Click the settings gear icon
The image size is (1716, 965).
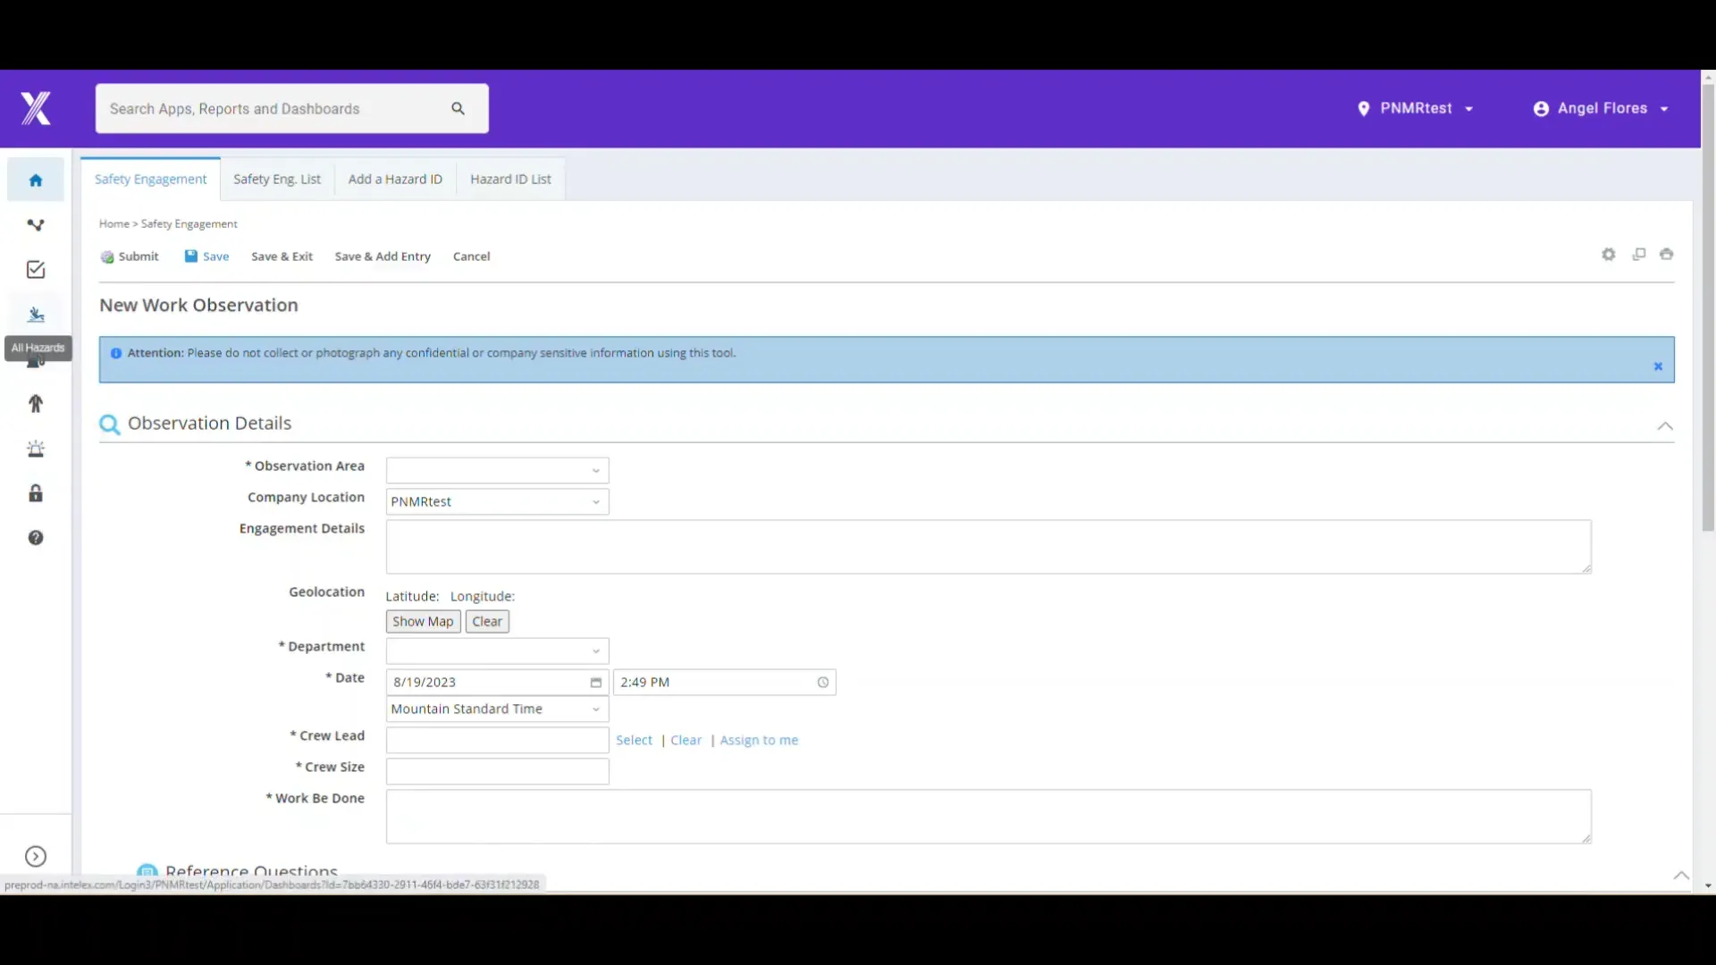click(x=1609, y=254)
